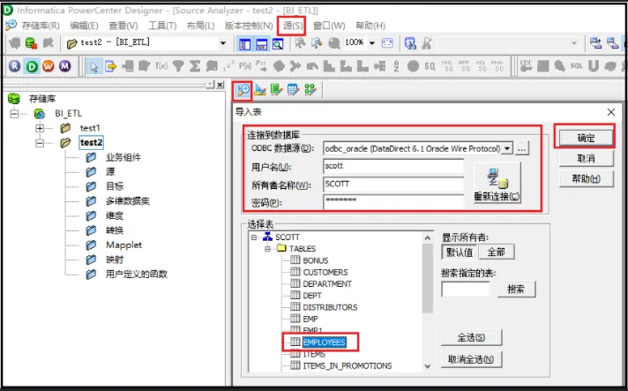This screenshot has height=391, width=628.
Task: Click the ODBC browse (...) button
Action: coord(521,148)
